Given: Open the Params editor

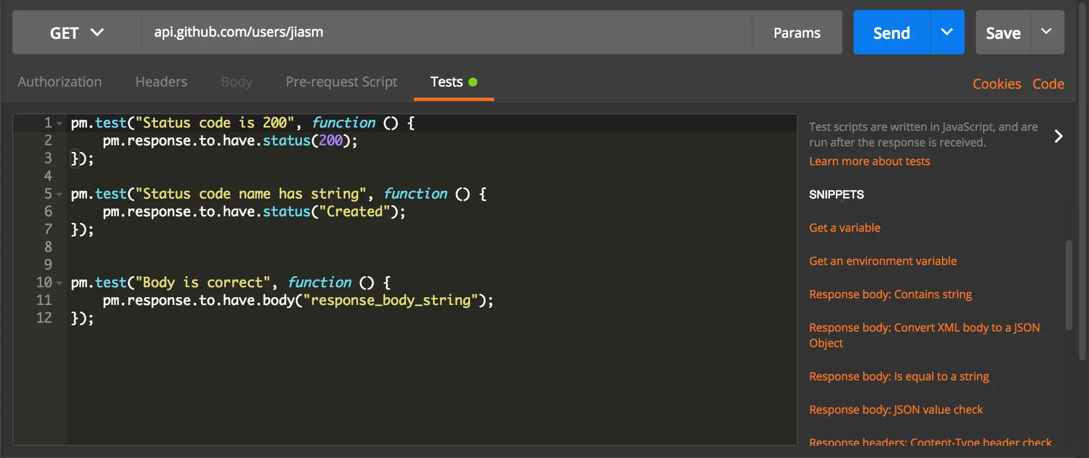Looking at the screenshot, I should coord(797,33).
